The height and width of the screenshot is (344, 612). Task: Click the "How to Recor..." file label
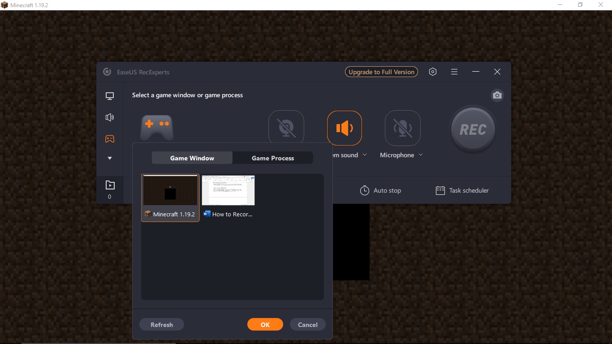232,214
